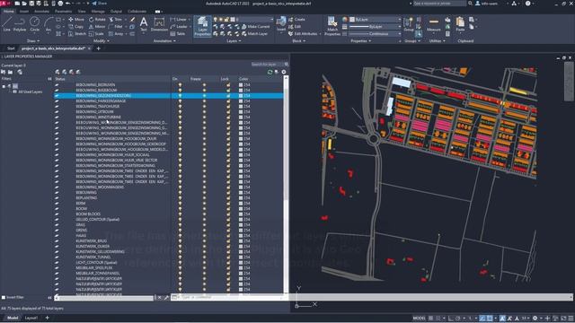This screenshot has height=323, width=575.
Task: Refresh the layer list
Action: (x=270, y=72)
